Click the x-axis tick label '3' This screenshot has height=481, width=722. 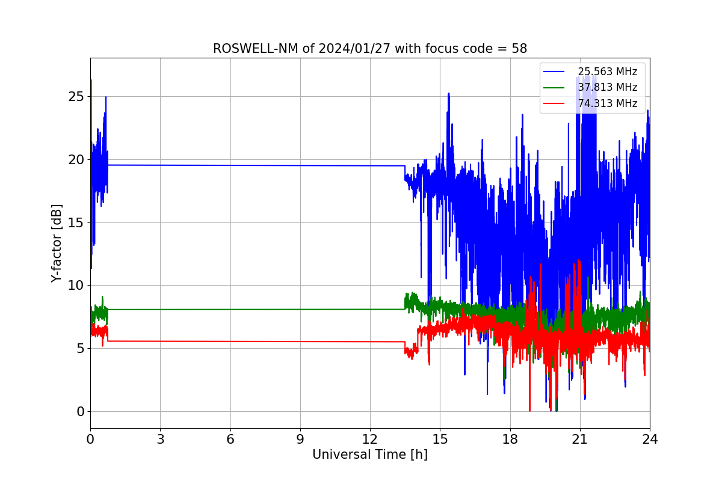click(160, 440)
